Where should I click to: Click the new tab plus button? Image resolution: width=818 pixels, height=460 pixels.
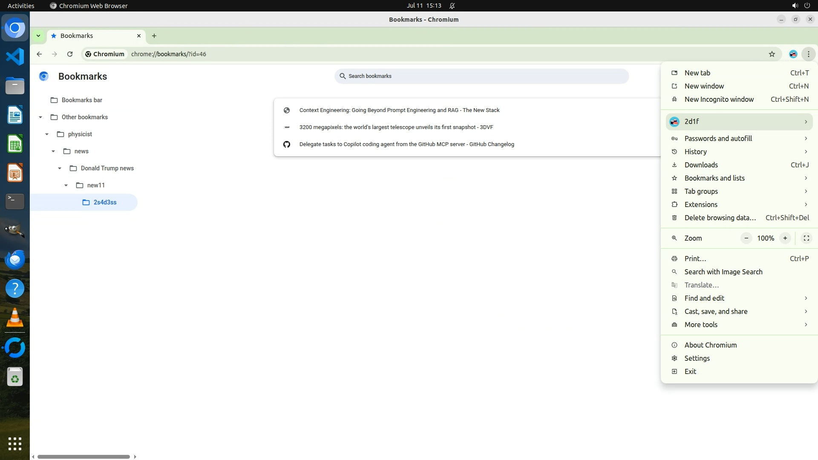coord(154,36)
